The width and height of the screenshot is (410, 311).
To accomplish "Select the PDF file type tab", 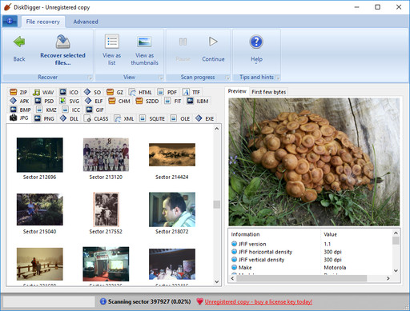I will coord(167,92).
